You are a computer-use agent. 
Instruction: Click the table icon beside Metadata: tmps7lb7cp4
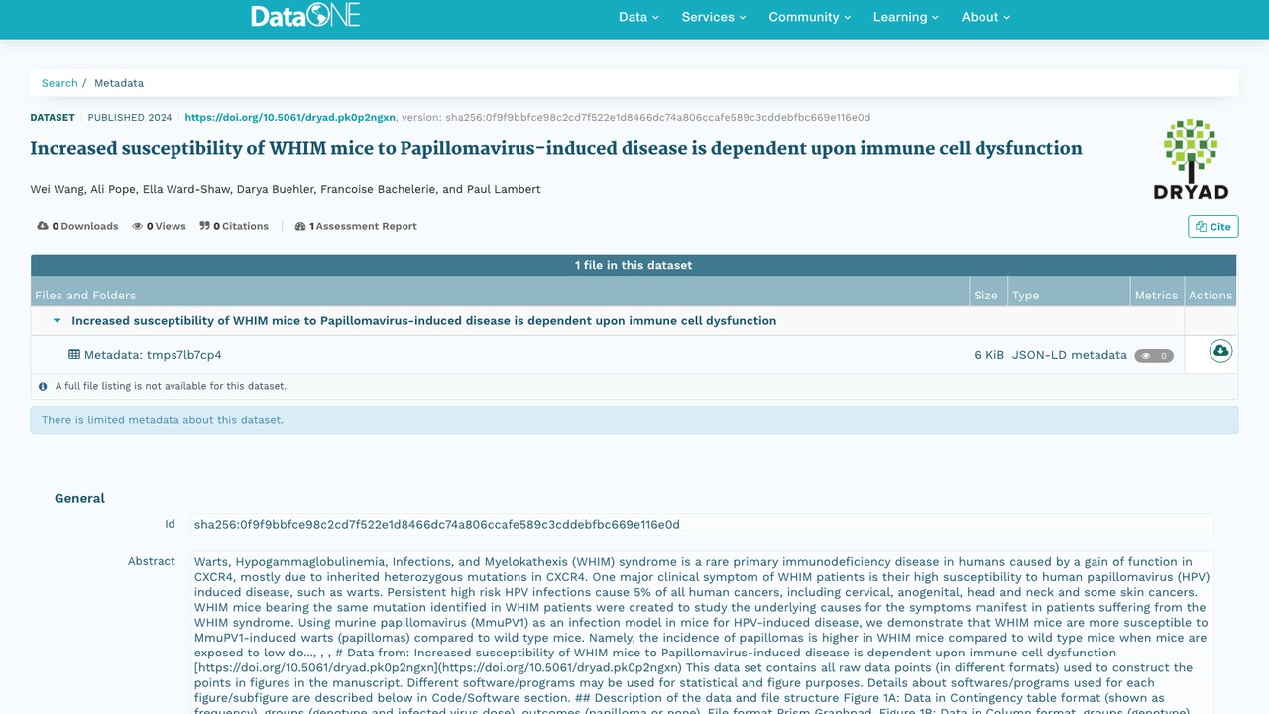click(74, 354)
